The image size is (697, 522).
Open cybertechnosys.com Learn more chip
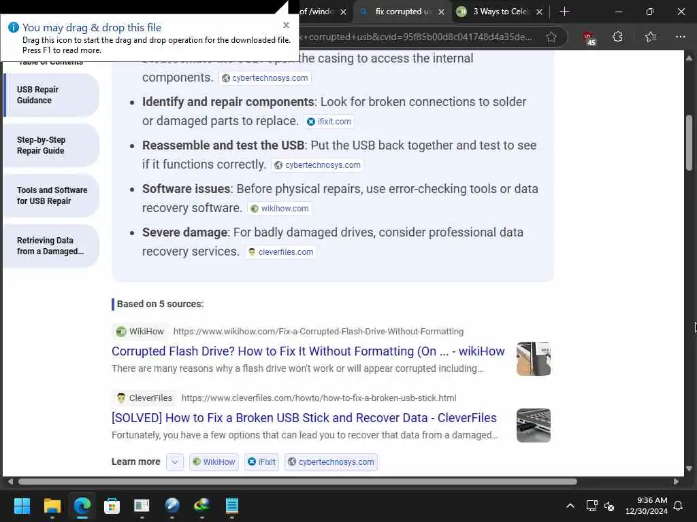(331, 462)
